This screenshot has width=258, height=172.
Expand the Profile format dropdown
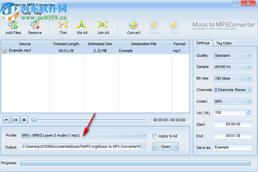(84, 135)
